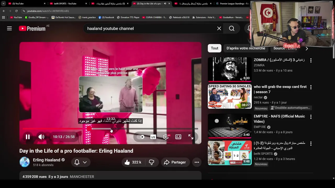Viewport: 335px width, 188px height.
Task: Open YouTube bookmark
Action: [x=16, y=17]
